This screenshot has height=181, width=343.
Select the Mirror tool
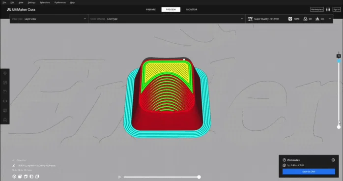[x=5, y=101]
